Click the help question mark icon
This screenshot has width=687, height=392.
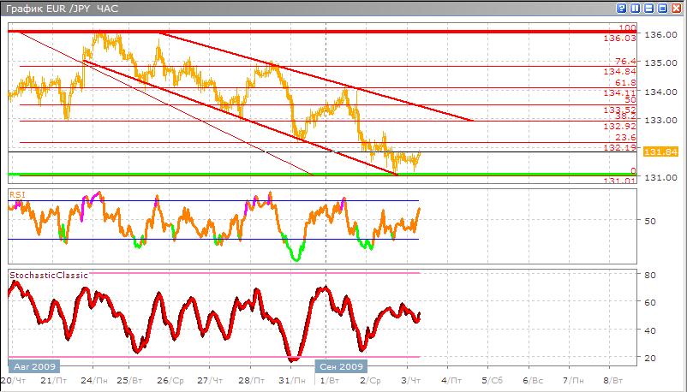click(x=621, y=7)
